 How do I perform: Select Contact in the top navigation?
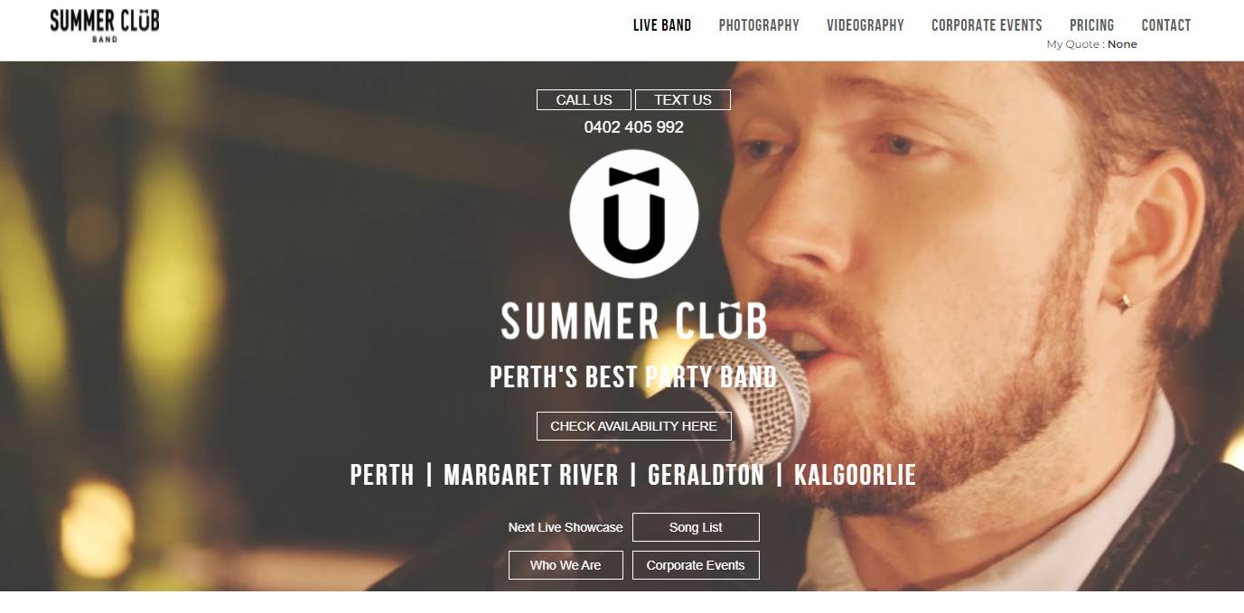tap(1166, 25)
